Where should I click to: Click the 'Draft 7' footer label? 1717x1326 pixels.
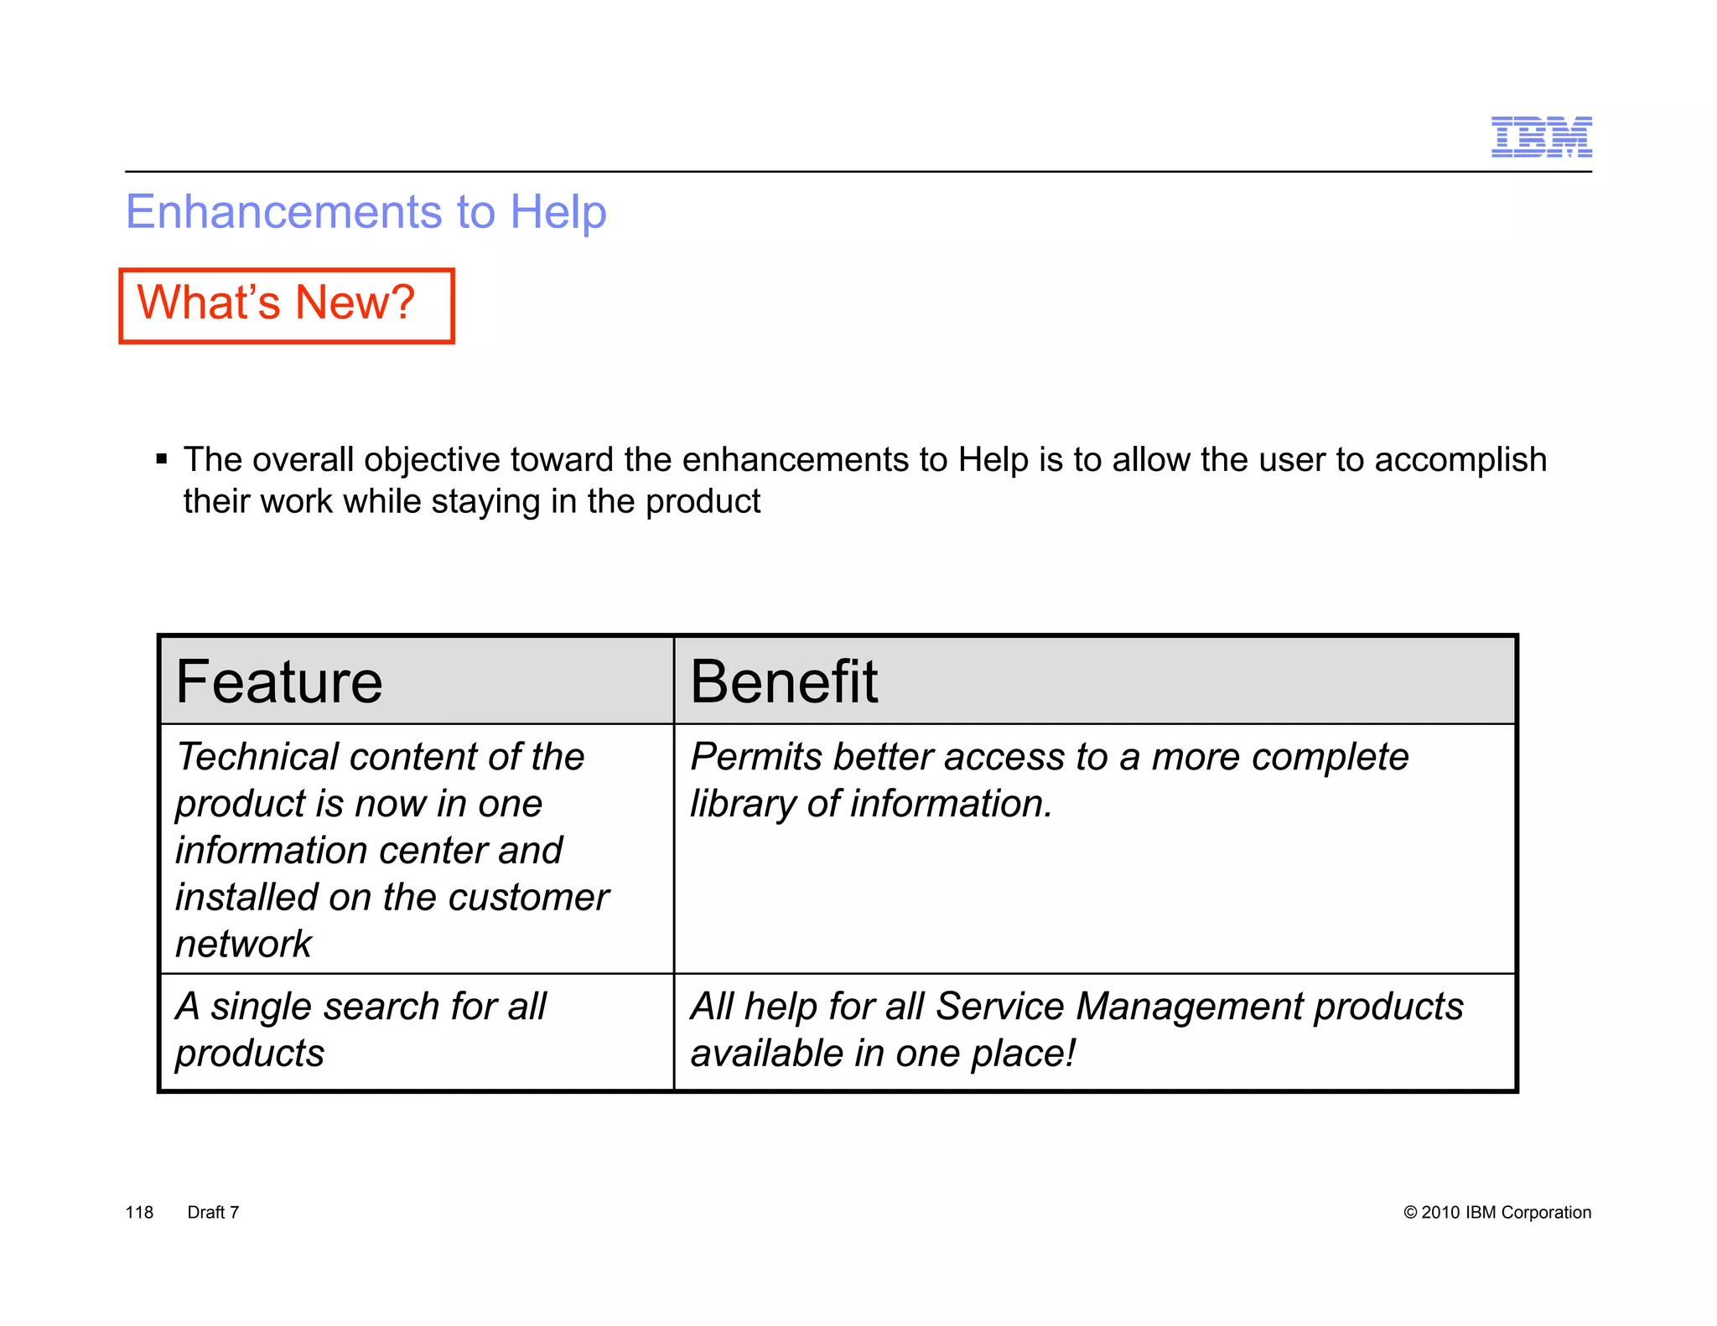click(213, 1212)
